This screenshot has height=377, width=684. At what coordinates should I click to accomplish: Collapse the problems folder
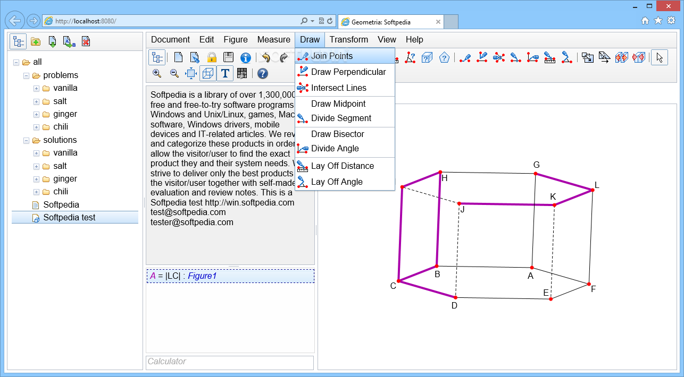point(26,75)
